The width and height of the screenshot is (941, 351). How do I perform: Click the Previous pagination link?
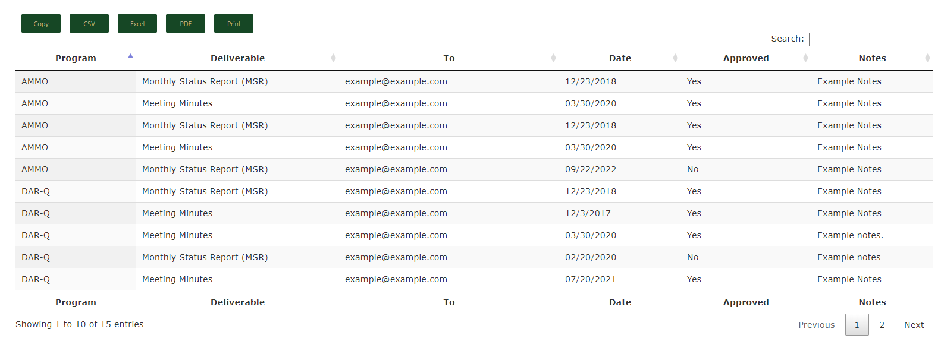(x=816, y=325)
